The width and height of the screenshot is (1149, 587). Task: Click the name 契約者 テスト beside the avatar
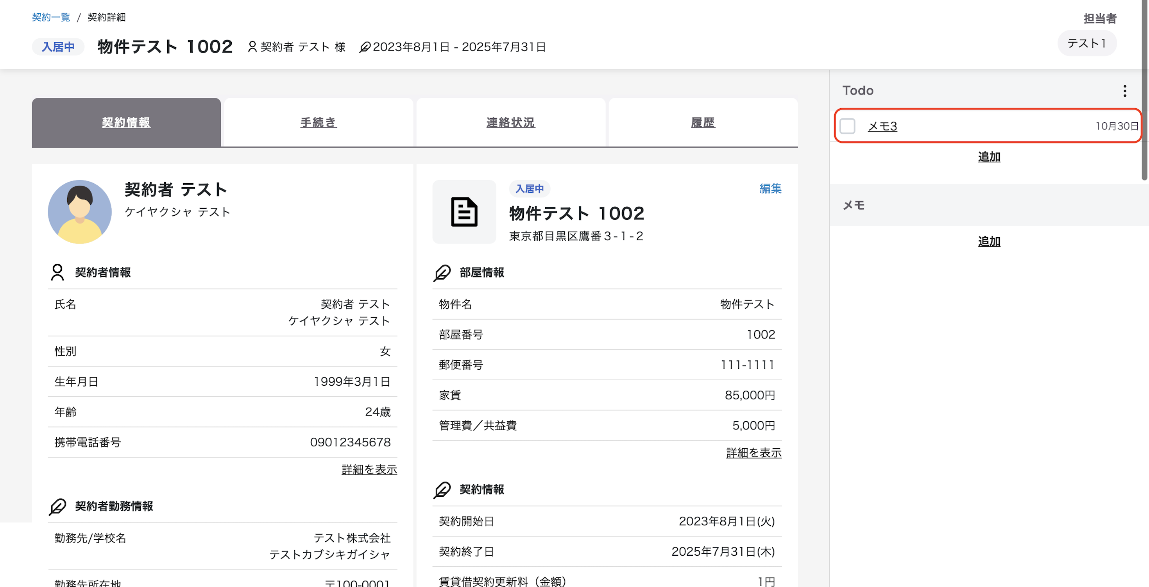[x=176, y=190]
